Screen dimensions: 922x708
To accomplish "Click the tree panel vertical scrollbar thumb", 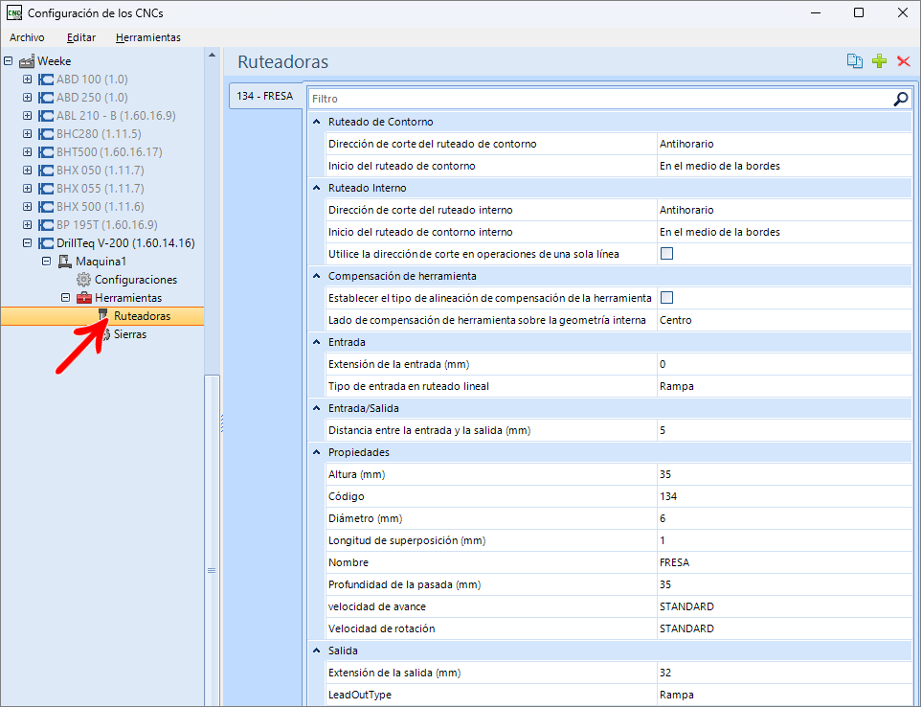I will [212, 540].
